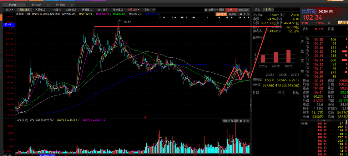Image resolution: width=348 pixels, height=156 pixels.
Task: Open the dropdown arrow next to 叠加
Action: 154,10
